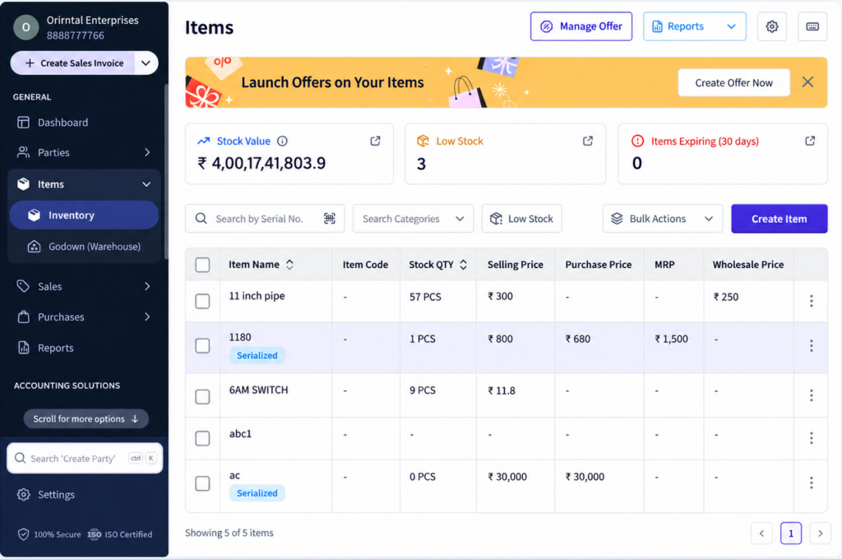Image resolution: width=842 pixels, height=559 pixels.
Task: Toggle the select-all checkbox in table header
Action: [202, 265]
